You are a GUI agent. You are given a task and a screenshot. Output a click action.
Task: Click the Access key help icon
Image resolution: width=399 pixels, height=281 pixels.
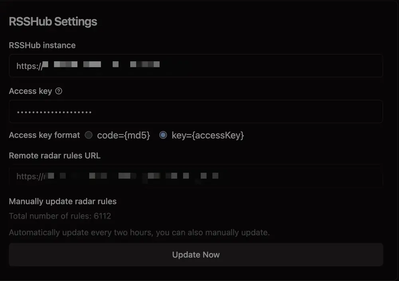click(x=59, y=91)
